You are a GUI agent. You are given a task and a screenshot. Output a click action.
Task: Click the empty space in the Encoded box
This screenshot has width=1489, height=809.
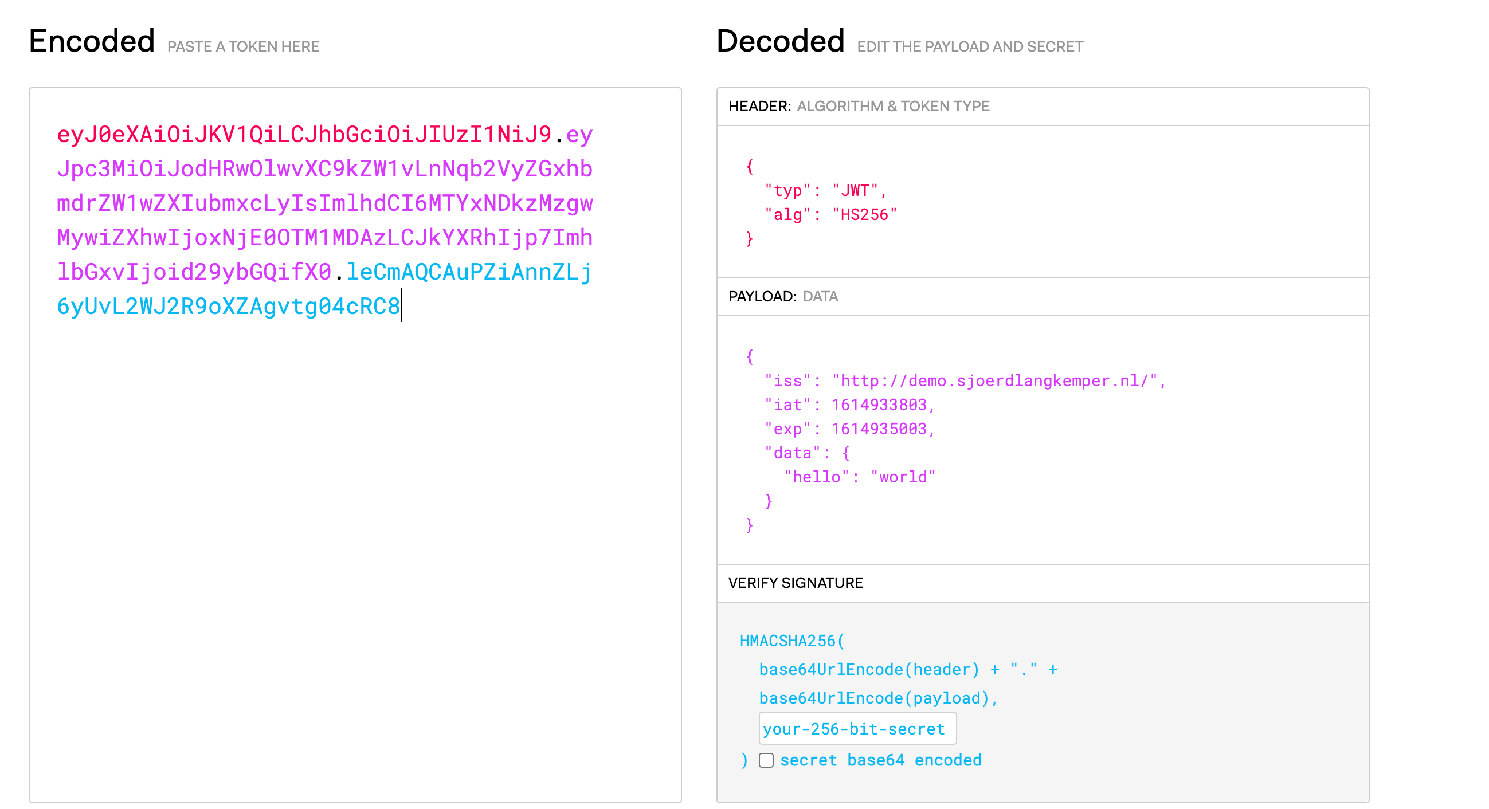pyautogui.click(x=355, y=549)
